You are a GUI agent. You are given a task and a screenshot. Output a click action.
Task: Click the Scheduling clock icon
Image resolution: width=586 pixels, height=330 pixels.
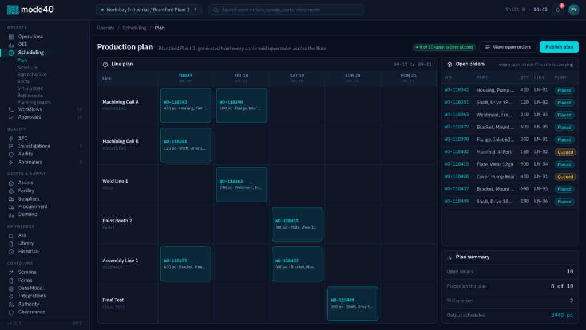(11, 53)
